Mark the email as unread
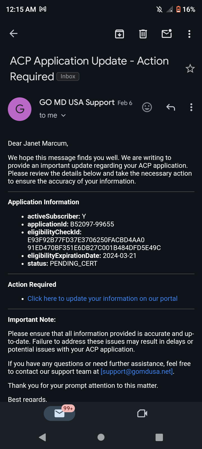This screenshot has width=202, height=449. tap(167, 34)
